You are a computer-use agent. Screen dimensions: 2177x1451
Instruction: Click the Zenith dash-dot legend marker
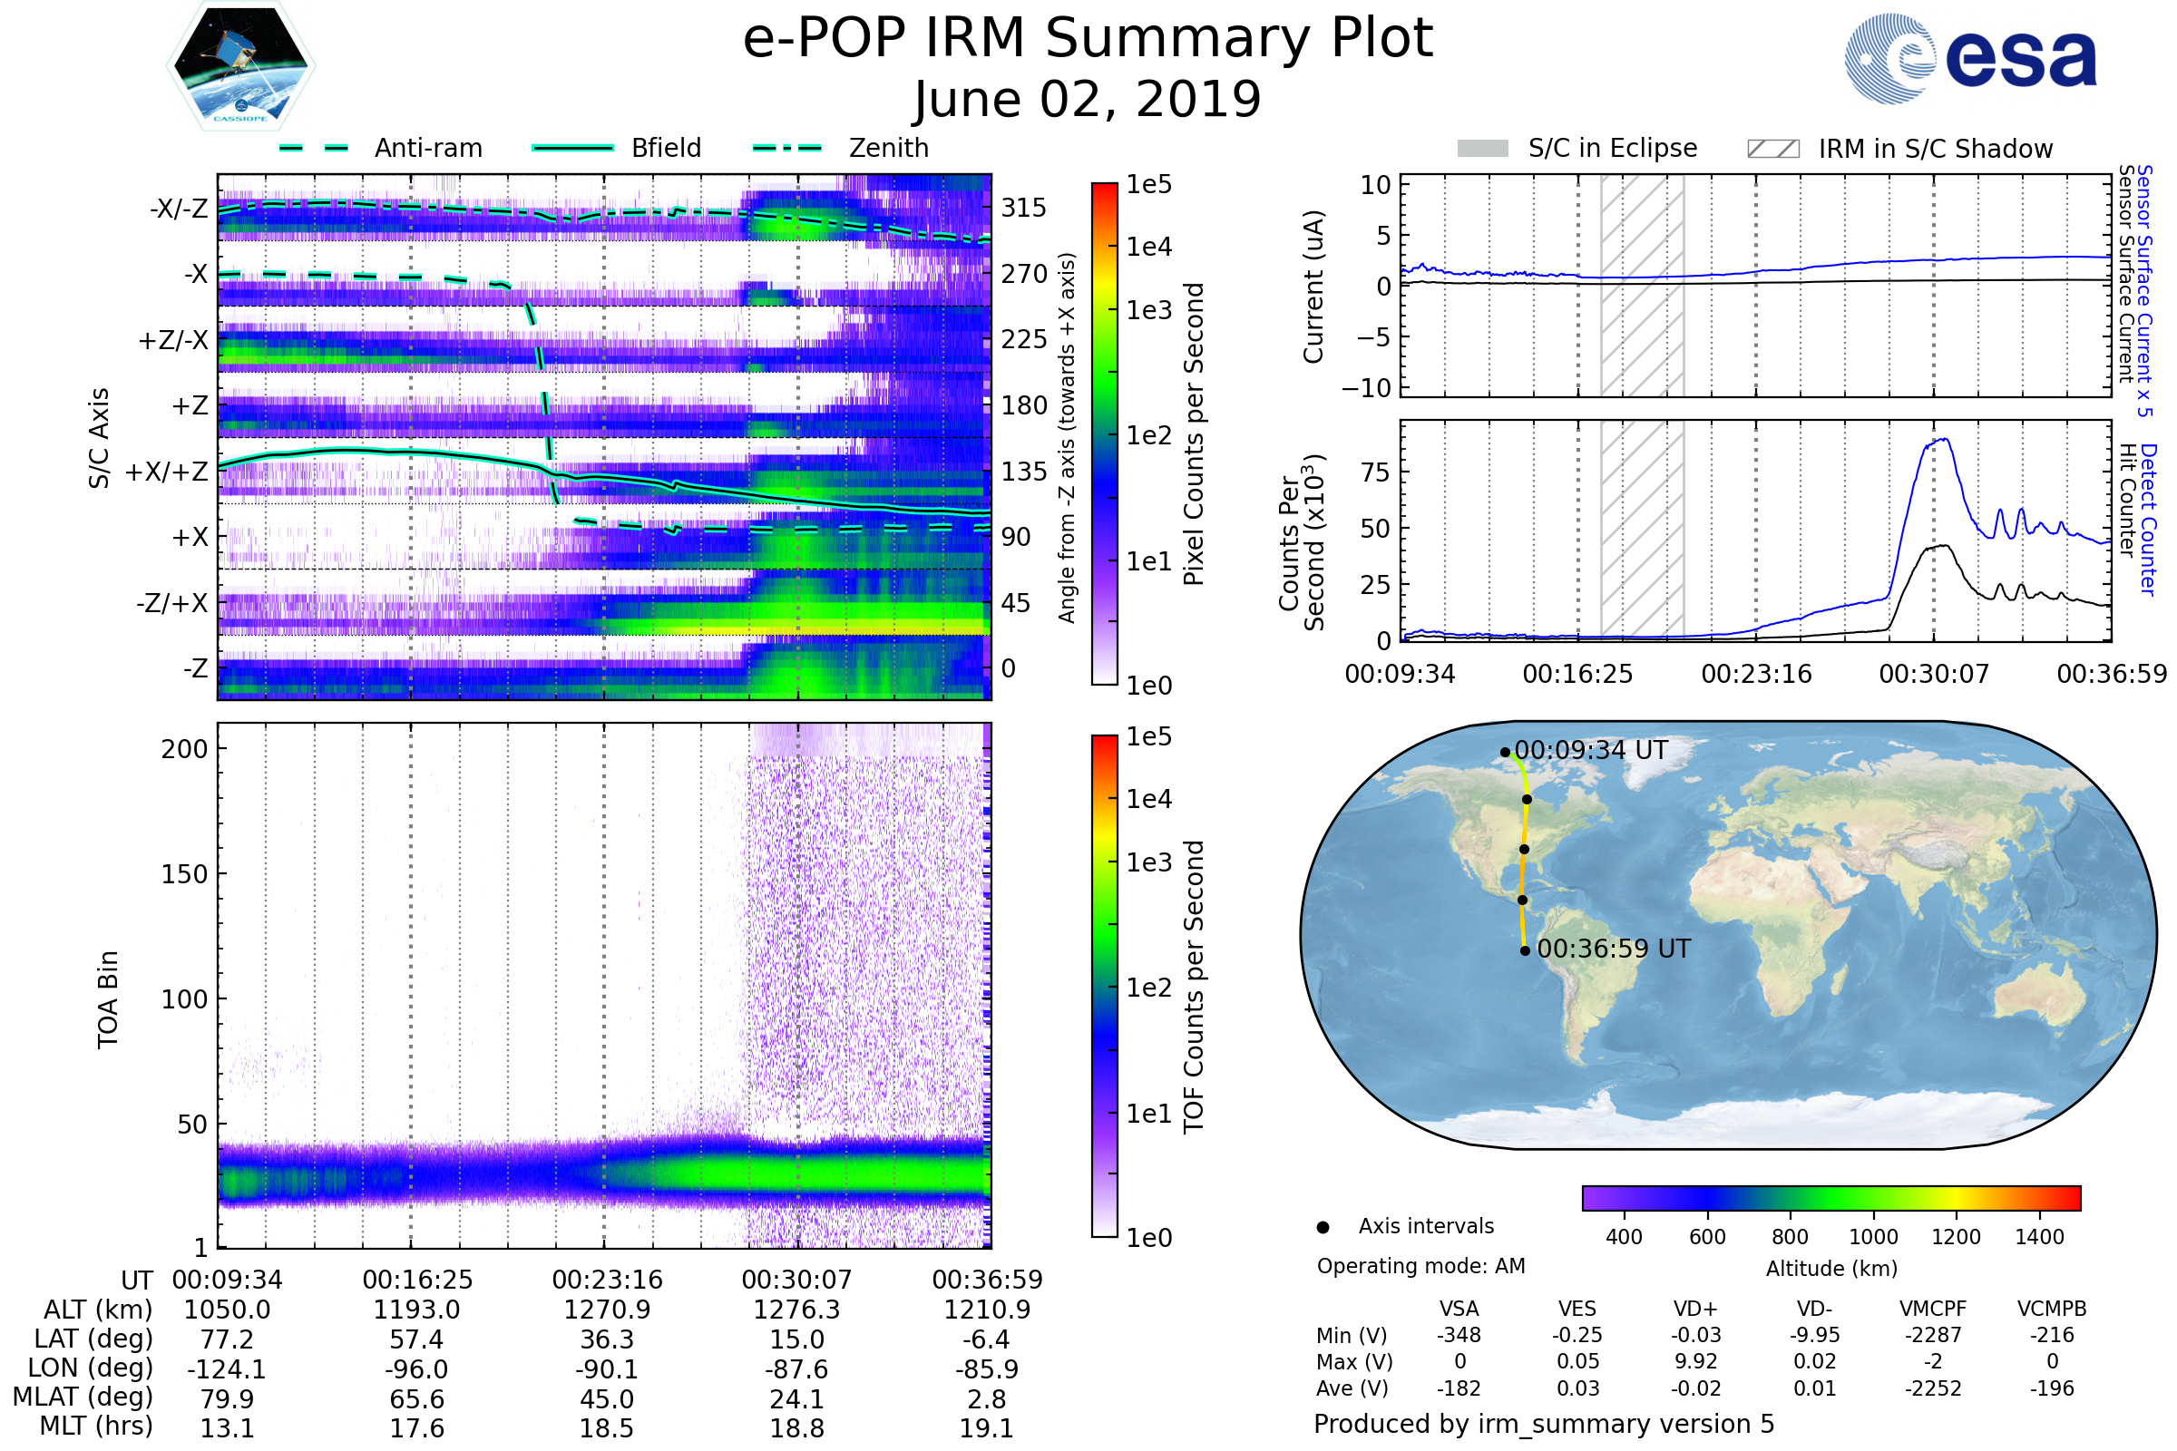[x=787, y=148]
